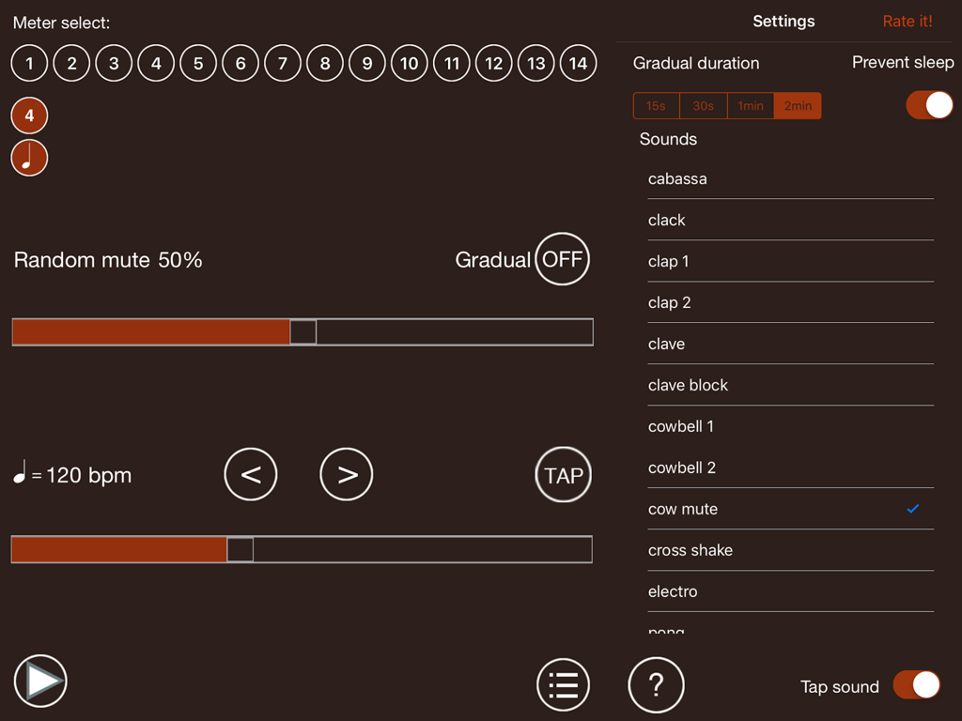Screen dimensions: 962x721
Task: Click the Rate it! link
Action: click(908, 20)
